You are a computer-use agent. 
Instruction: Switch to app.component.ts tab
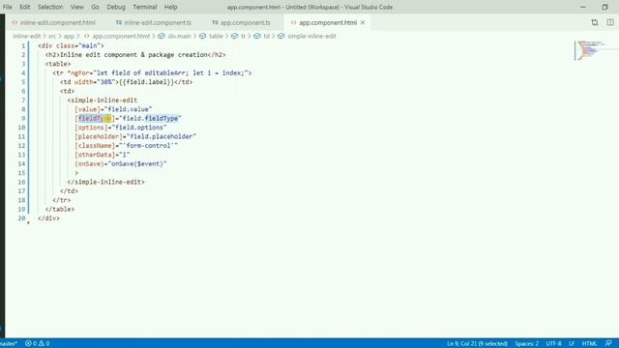pyautogui.click(x=241, y=22)
